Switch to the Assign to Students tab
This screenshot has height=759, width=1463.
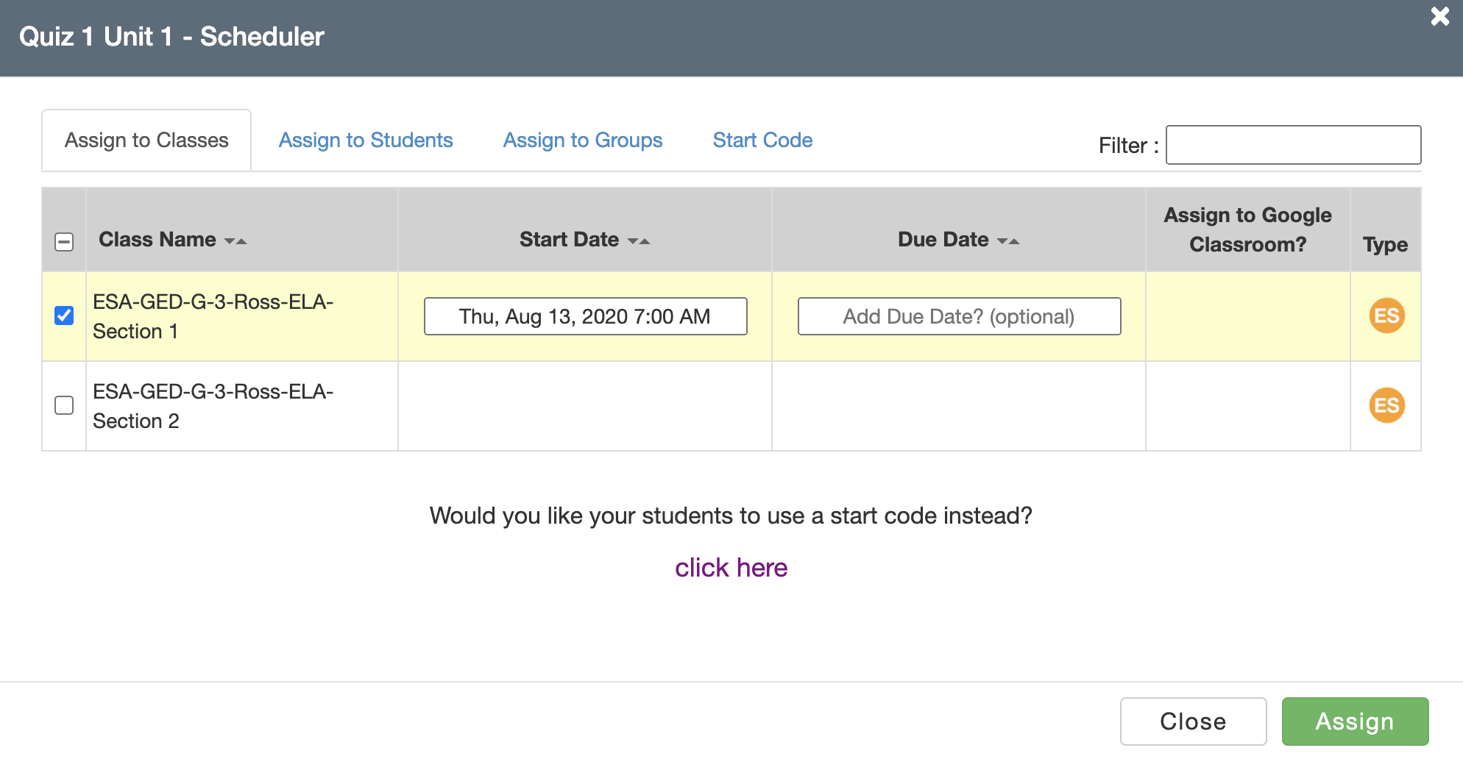pos(366,140)
